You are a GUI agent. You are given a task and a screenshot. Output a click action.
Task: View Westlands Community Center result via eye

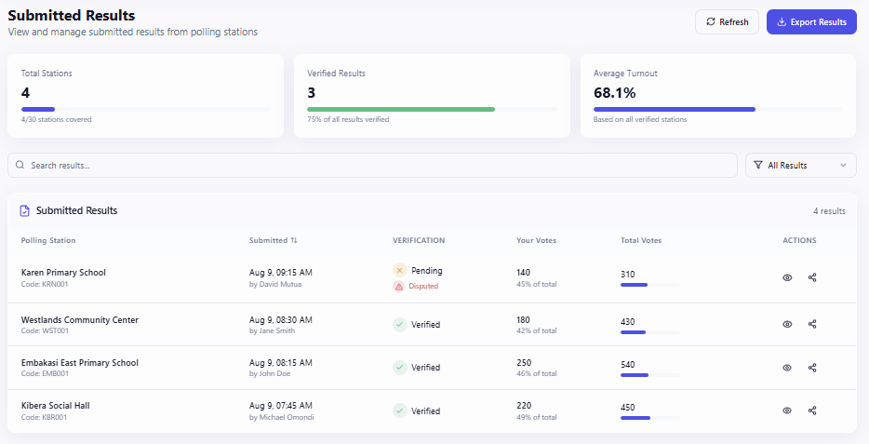tap(787, 324)
